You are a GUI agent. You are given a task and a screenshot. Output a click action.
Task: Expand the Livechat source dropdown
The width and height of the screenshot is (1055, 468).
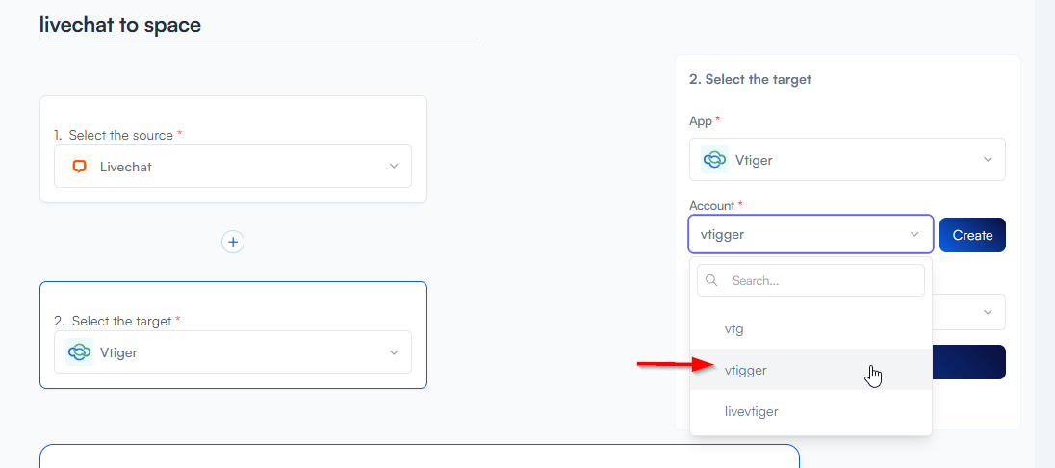click(393, 167)
